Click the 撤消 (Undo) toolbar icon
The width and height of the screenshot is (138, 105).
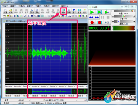pos(21,11)
